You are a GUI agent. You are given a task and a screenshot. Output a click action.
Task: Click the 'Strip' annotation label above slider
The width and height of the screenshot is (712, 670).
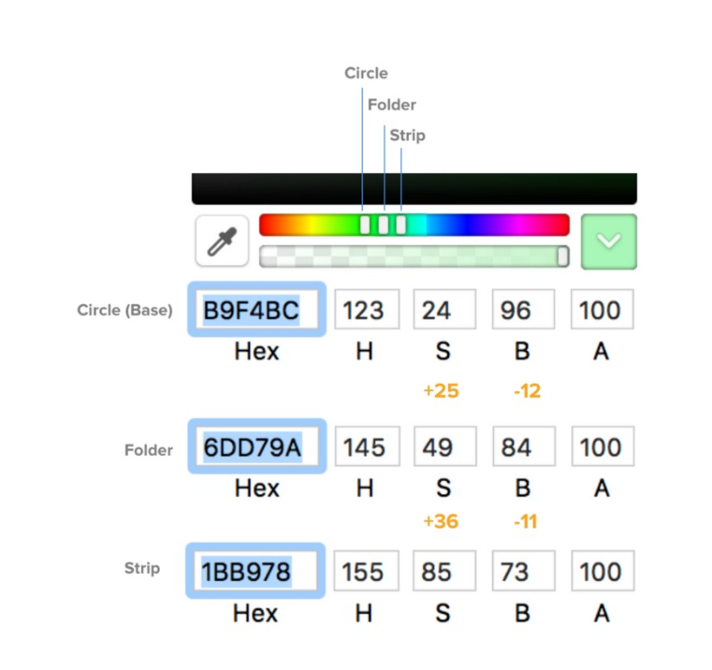[x=407, y=136]
